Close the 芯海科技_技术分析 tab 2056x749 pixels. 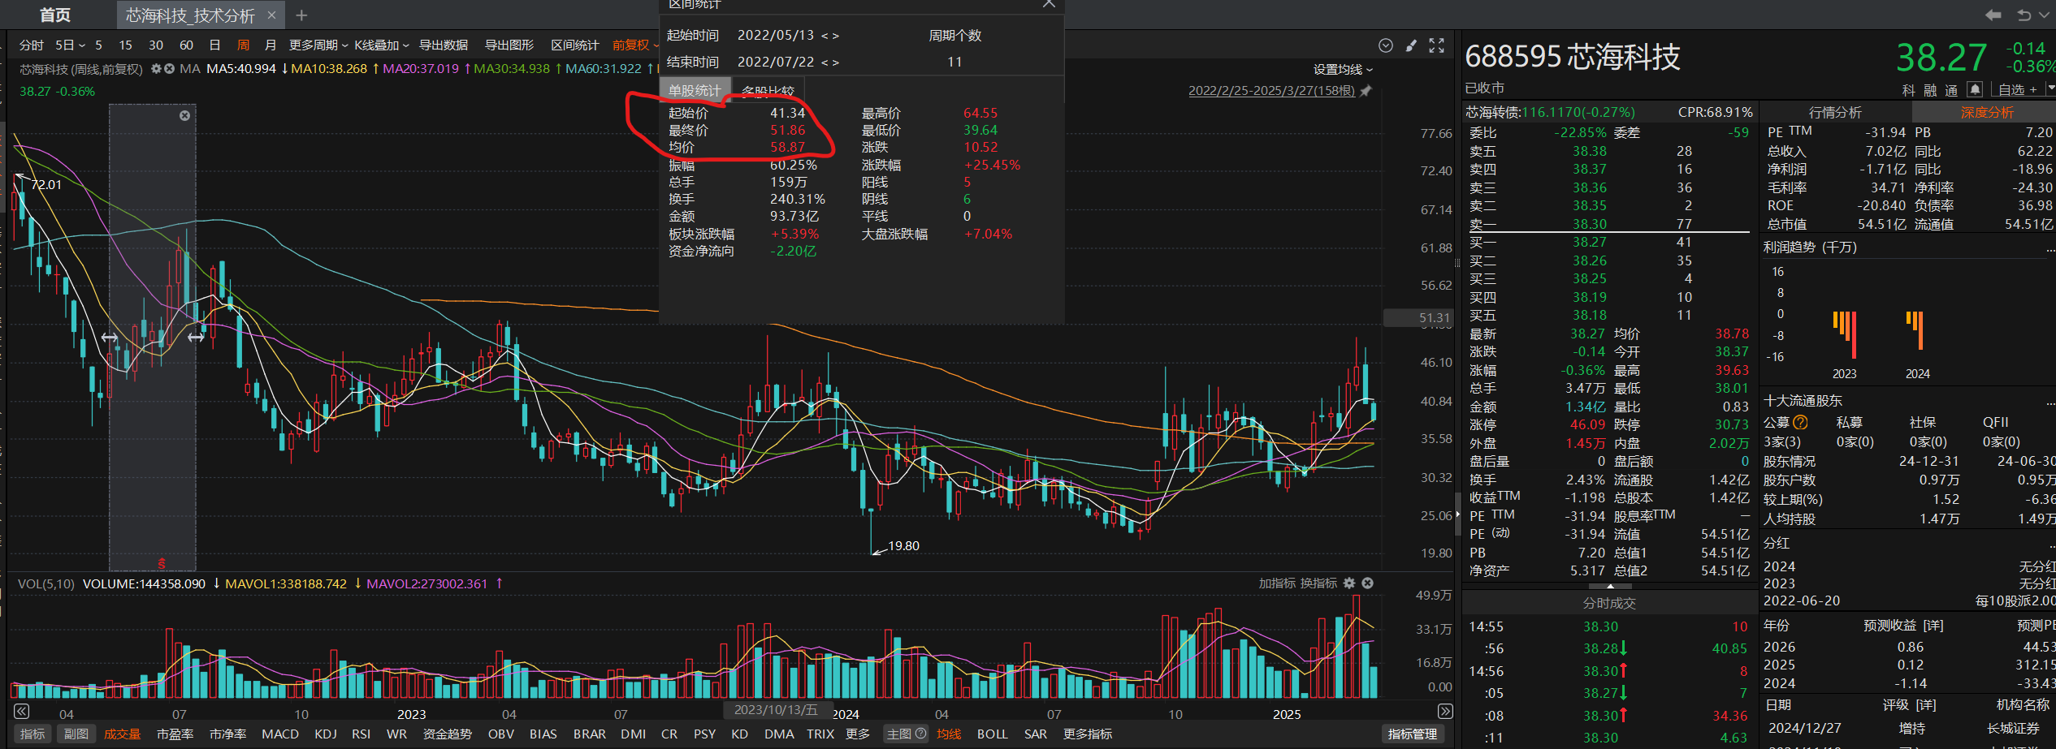tap(271, 15)
